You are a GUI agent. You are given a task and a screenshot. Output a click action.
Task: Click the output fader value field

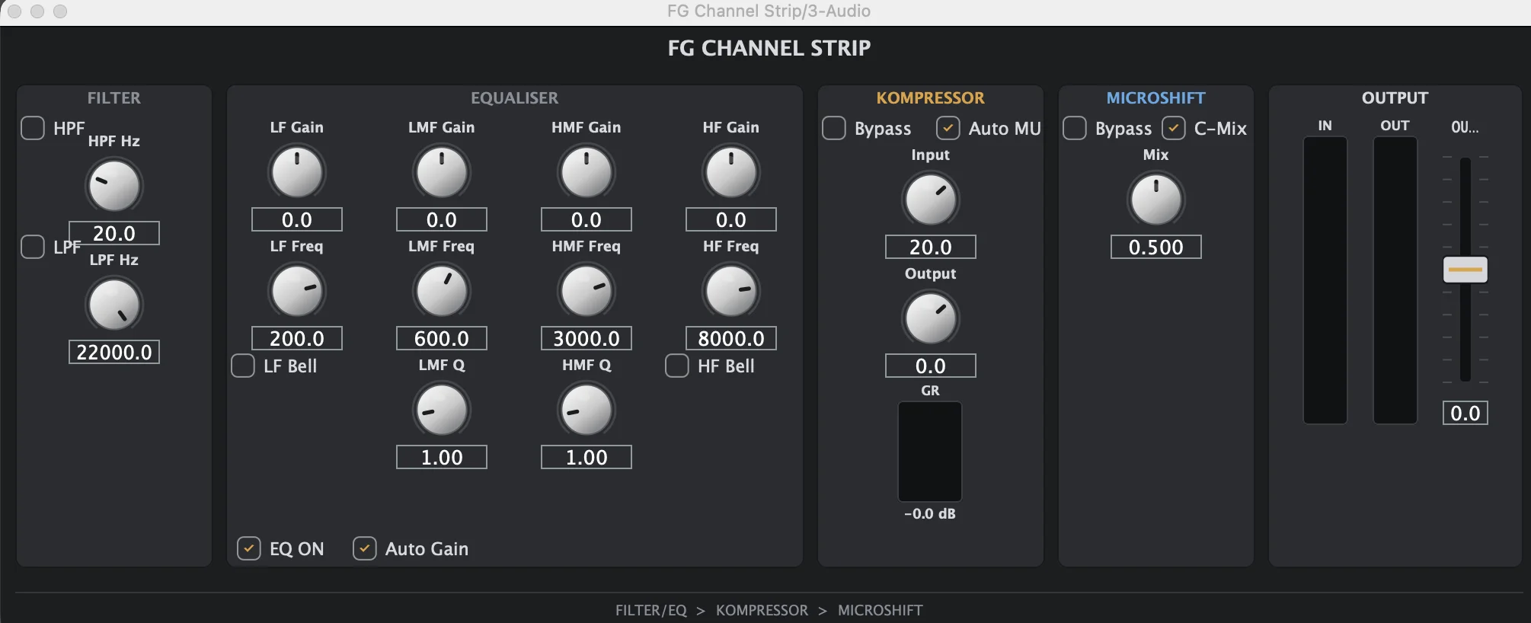coord(1465,413)
